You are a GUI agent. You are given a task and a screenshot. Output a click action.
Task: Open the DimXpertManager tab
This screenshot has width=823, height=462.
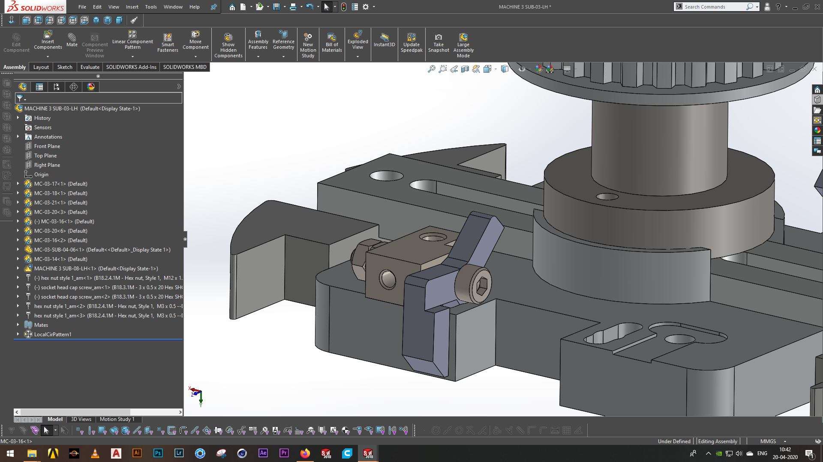coord(74,87)
